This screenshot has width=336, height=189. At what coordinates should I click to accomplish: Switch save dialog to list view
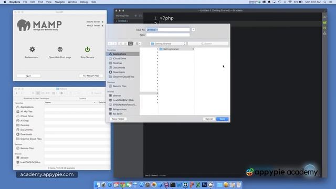coord(125,44)
